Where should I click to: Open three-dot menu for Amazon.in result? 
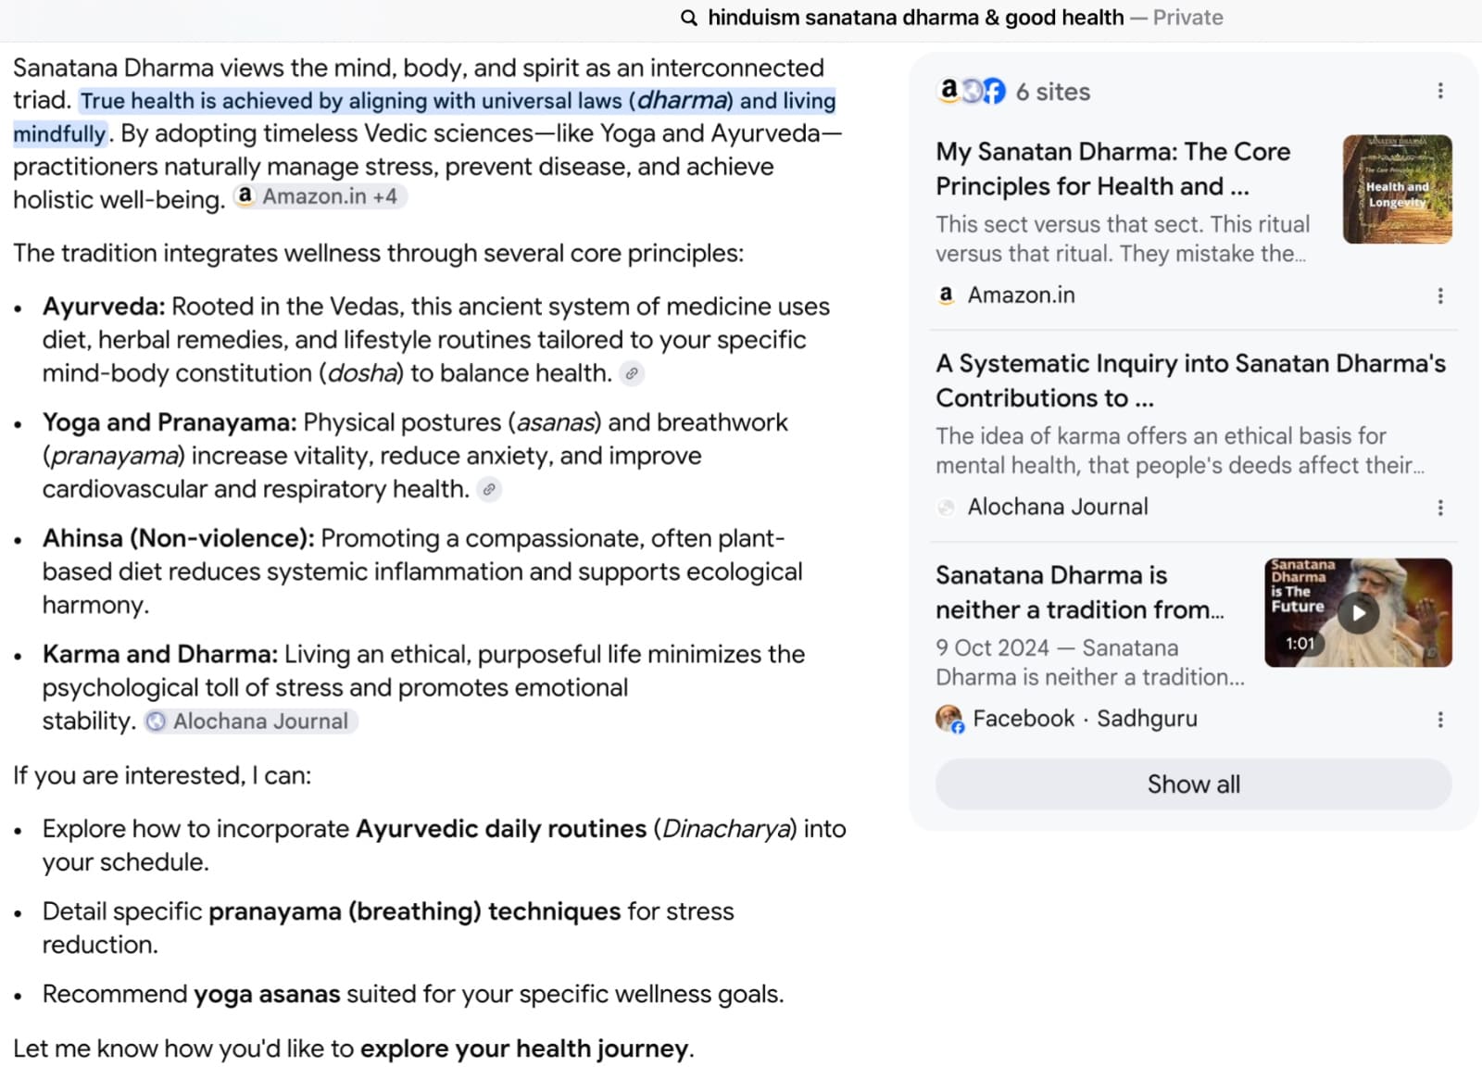pos(1439,295)
